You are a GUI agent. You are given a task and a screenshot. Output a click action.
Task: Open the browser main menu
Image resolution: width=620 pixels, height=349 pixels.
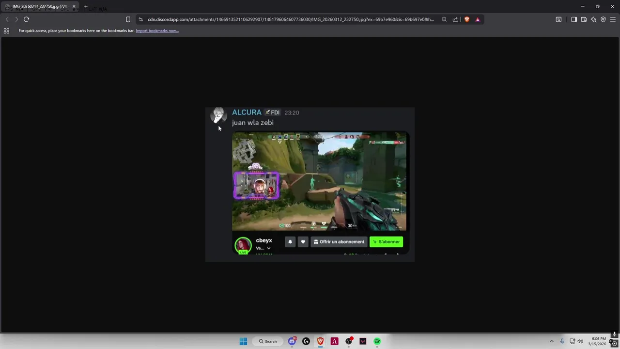tap(613, 19)
